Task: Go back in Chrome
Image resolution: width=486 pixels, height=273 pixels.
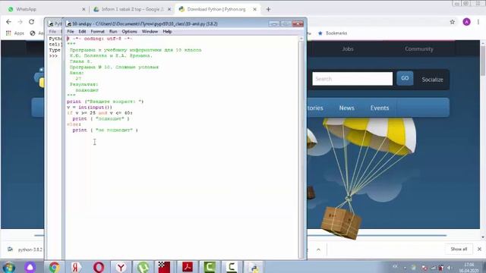Action: pos(8,22)
